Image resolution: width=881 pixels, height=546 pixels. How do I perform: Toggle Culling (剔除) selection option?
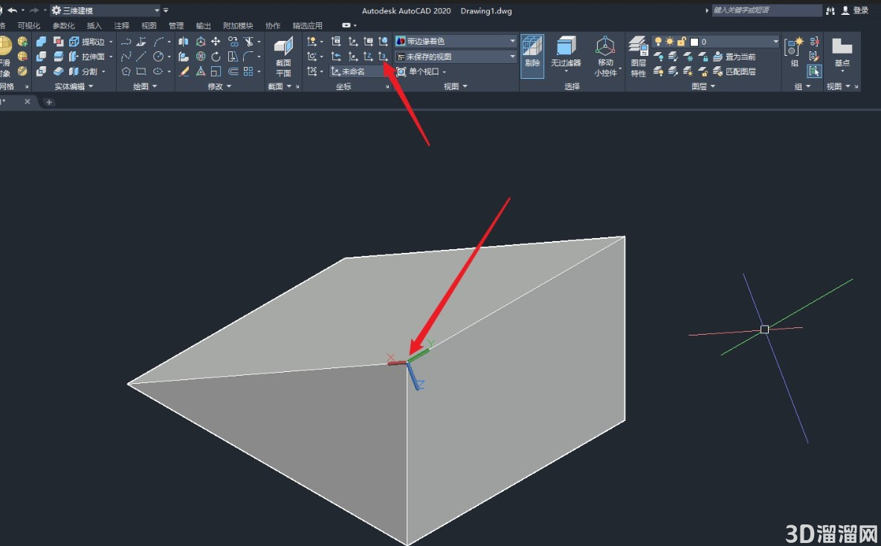(x=532, y=57)
